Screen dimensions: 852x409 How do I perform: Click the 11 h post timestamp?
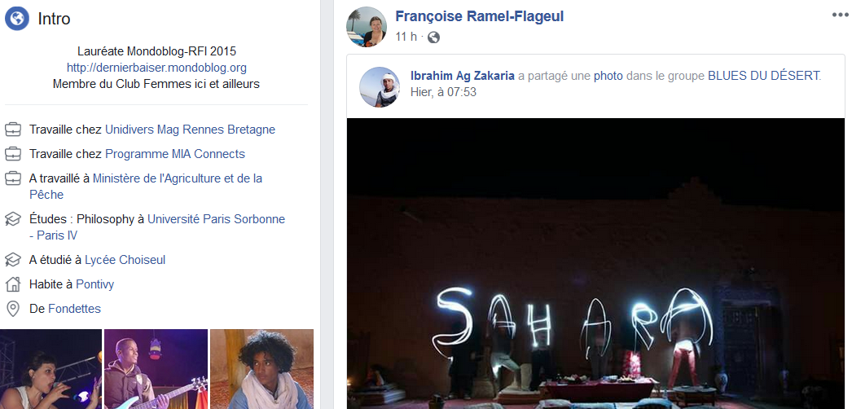406,37
